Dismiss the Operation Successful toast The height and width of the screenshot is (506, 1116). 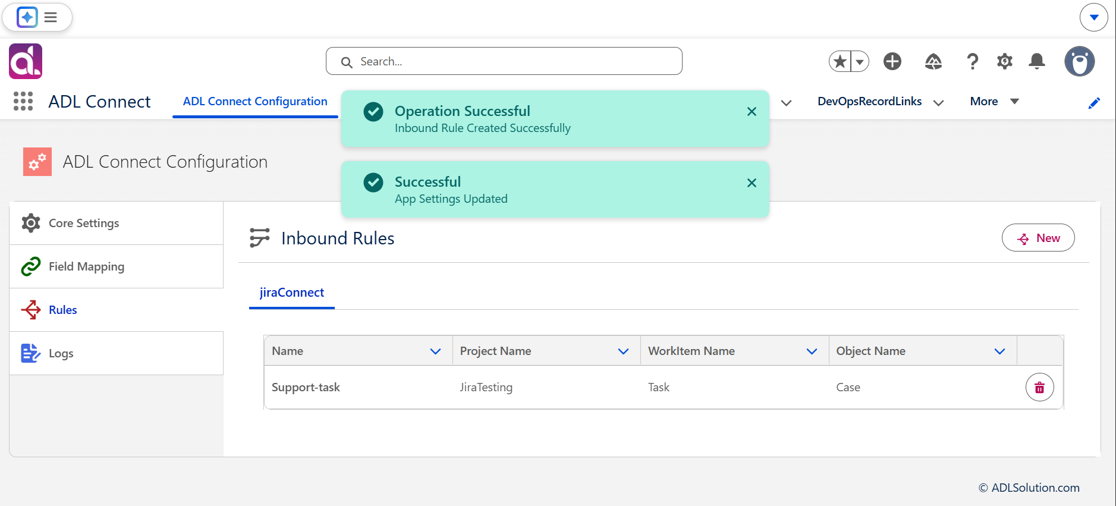752,112
